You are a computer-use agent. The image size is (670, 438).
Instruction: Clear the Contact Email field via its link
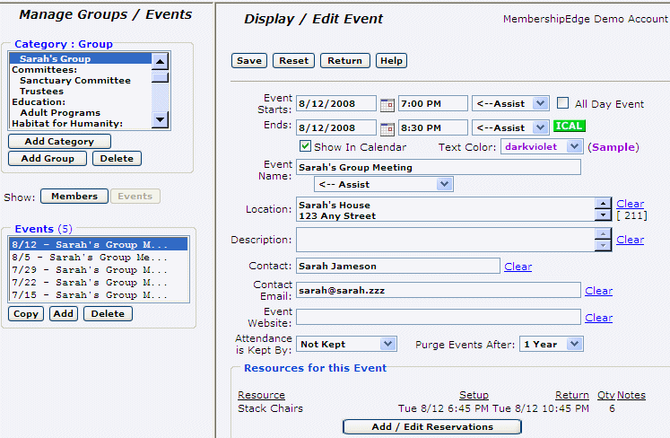(x=598, y=291)
